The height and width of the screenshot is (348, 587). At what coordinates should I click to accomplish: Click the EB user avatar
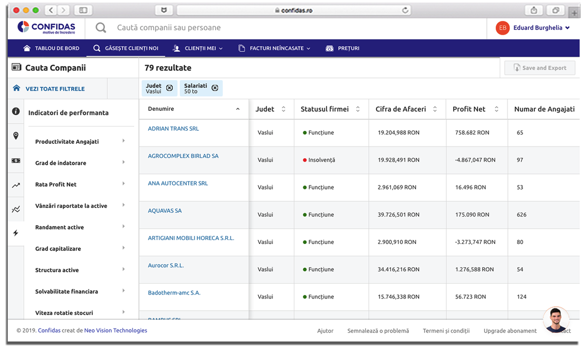(x=503, y=28)
